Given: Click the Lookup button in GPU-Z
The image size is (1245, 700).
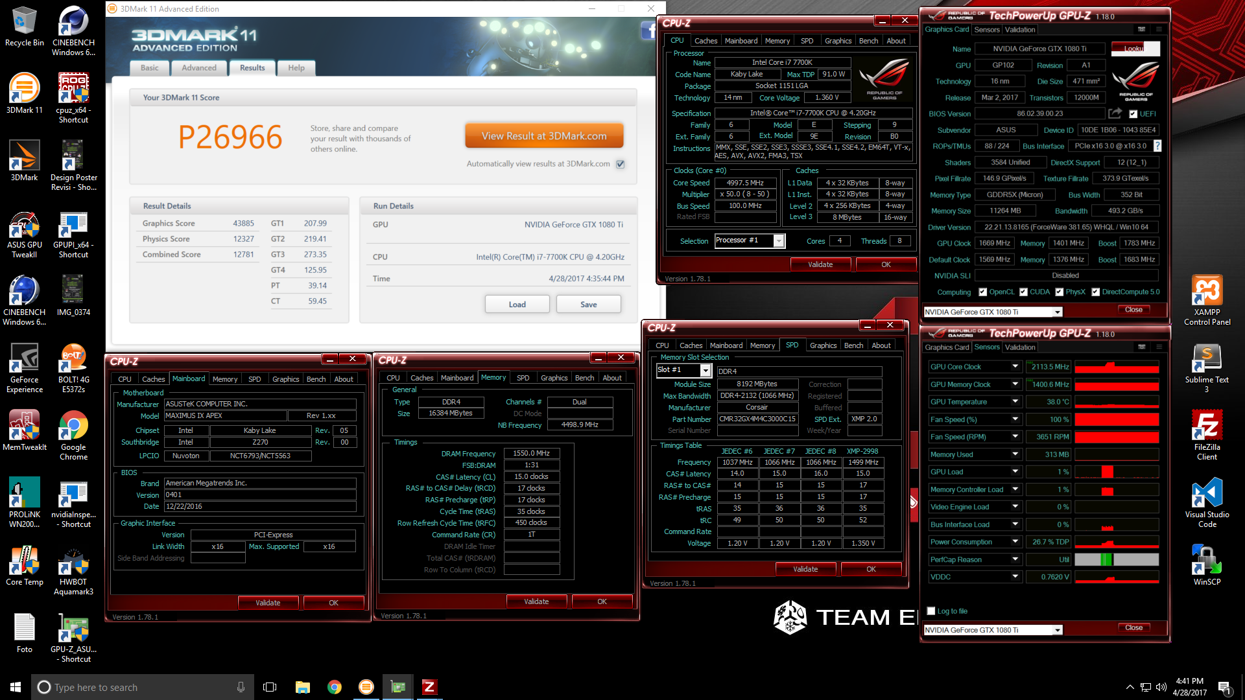Looking at the screenshot, I should pos(1135,49).
